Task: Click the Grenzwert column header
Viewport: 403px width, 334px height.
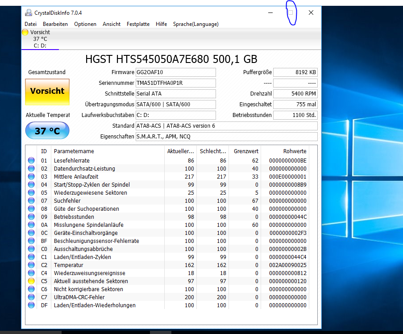Action: [x=245, y=151]
